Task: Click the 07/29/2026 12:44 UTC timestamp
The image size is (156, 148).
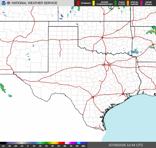Action: tap(126, 145)
